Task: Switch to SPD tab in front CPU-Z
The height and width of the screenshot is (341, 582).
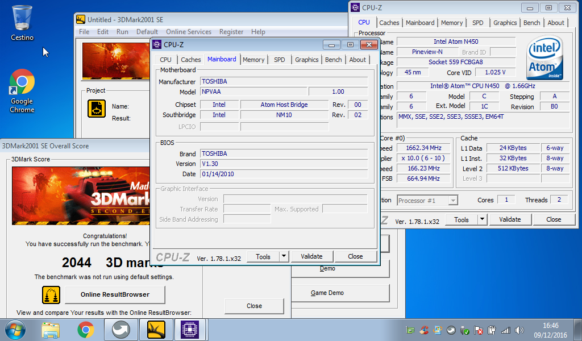Action: click(x=280, y=60)
